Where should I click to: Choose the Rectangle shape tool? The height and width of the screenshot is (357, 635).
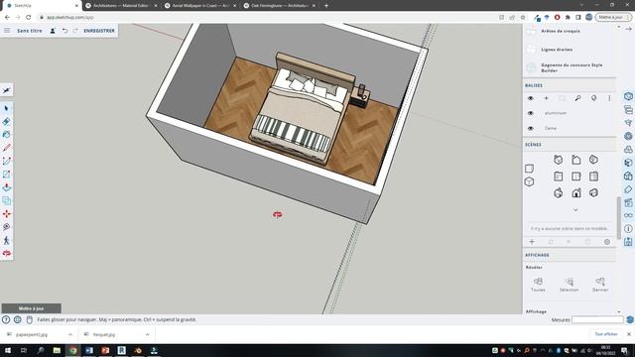[x=6, y=175]
